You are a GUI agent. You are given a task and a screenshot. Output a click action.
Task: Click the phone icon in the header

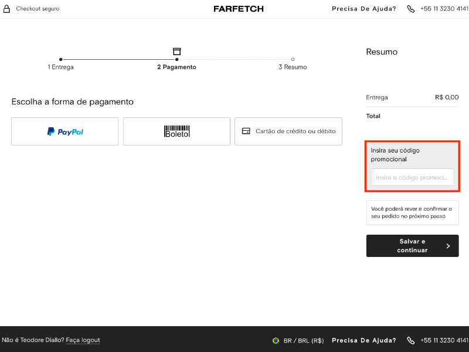click(411, 9)
